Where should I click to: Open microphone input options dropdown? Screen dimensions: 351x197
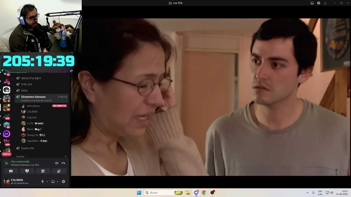click(x=47, y=181)
